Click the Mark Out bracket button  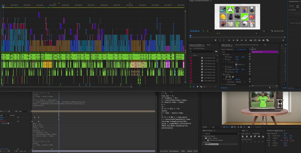(x=224, y=40)
